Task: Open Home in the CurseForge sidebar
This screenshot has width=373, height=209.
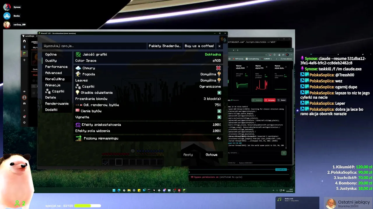Action: point(24,41)
